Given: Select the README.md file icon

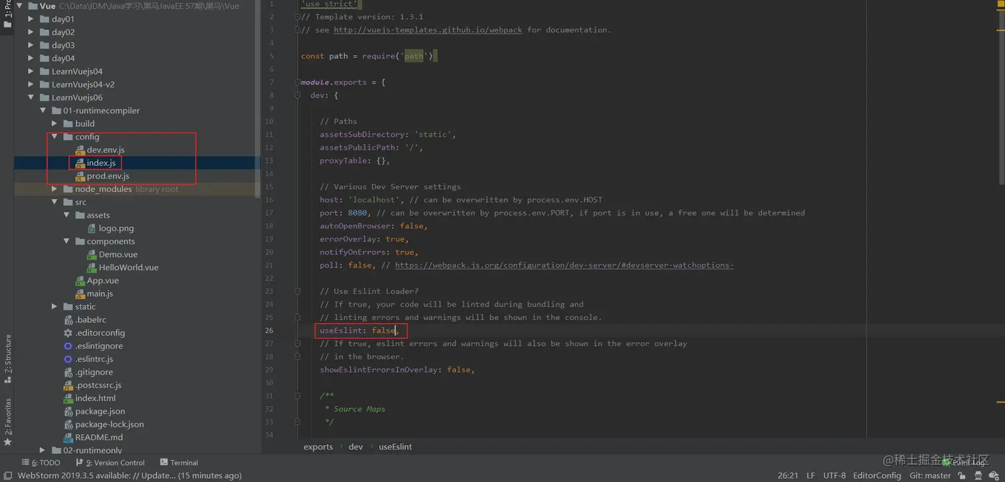Looking at the screenshot, I should (x=68, y=438).
